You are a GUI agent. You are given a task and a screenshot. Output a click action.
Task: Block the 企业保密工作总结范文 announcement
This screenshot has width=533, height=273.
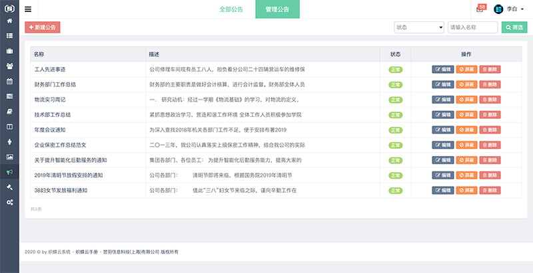tap(467, 145)
